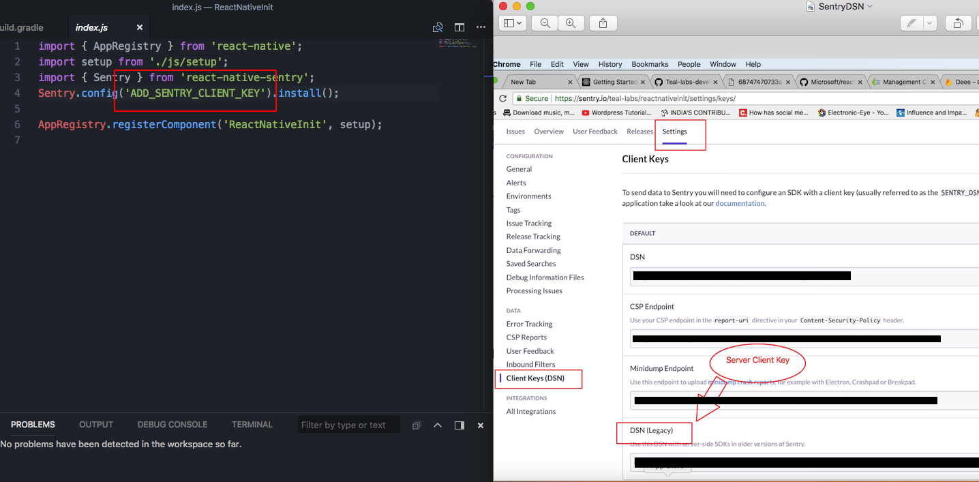Open the Electronic-Eye bookmark
The width and height of the screenshot is (979, 482).
click(853, 112)
